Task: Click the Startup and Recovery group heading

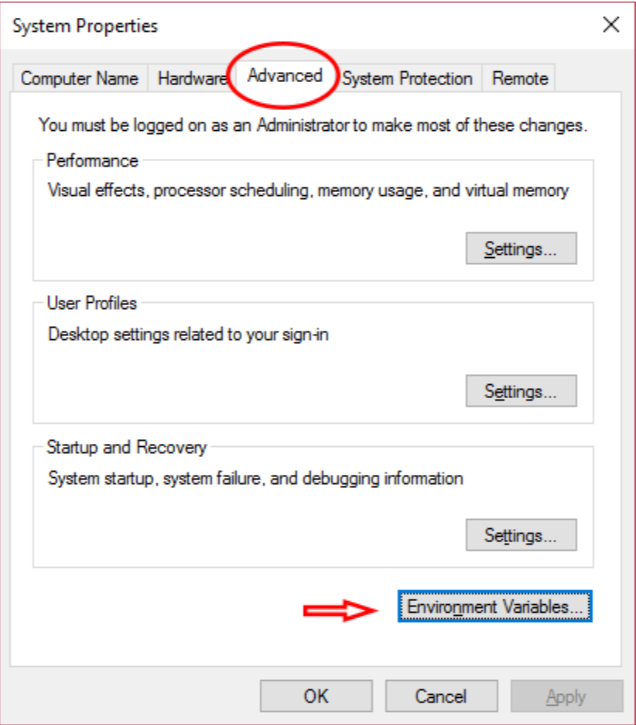Action: 127,447
